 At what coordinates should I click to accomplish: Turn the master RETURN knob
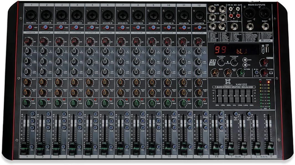241,73
